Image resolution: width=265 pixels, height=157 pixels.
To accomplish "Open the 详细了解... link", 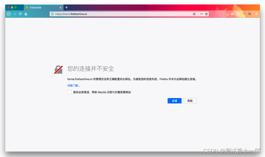I will pyautogui.click(x=74, y=86).
